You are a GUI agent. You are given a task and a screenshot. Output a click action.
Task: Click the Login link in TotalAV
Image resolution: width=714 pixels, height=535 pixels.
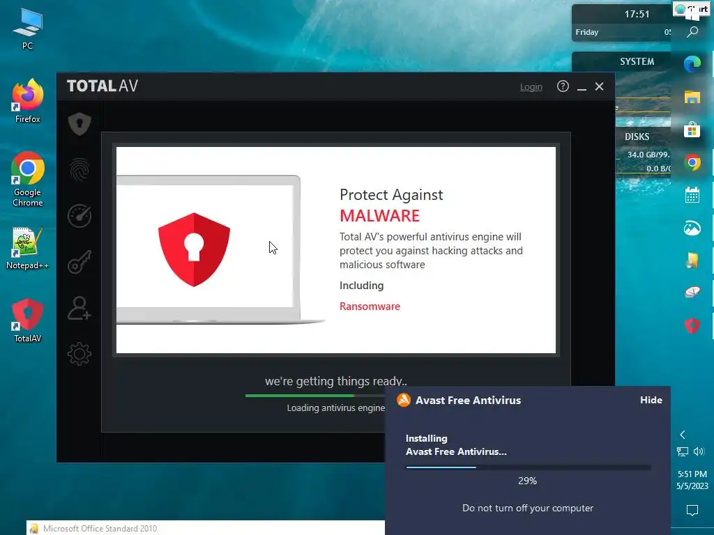tap(531, 86)
